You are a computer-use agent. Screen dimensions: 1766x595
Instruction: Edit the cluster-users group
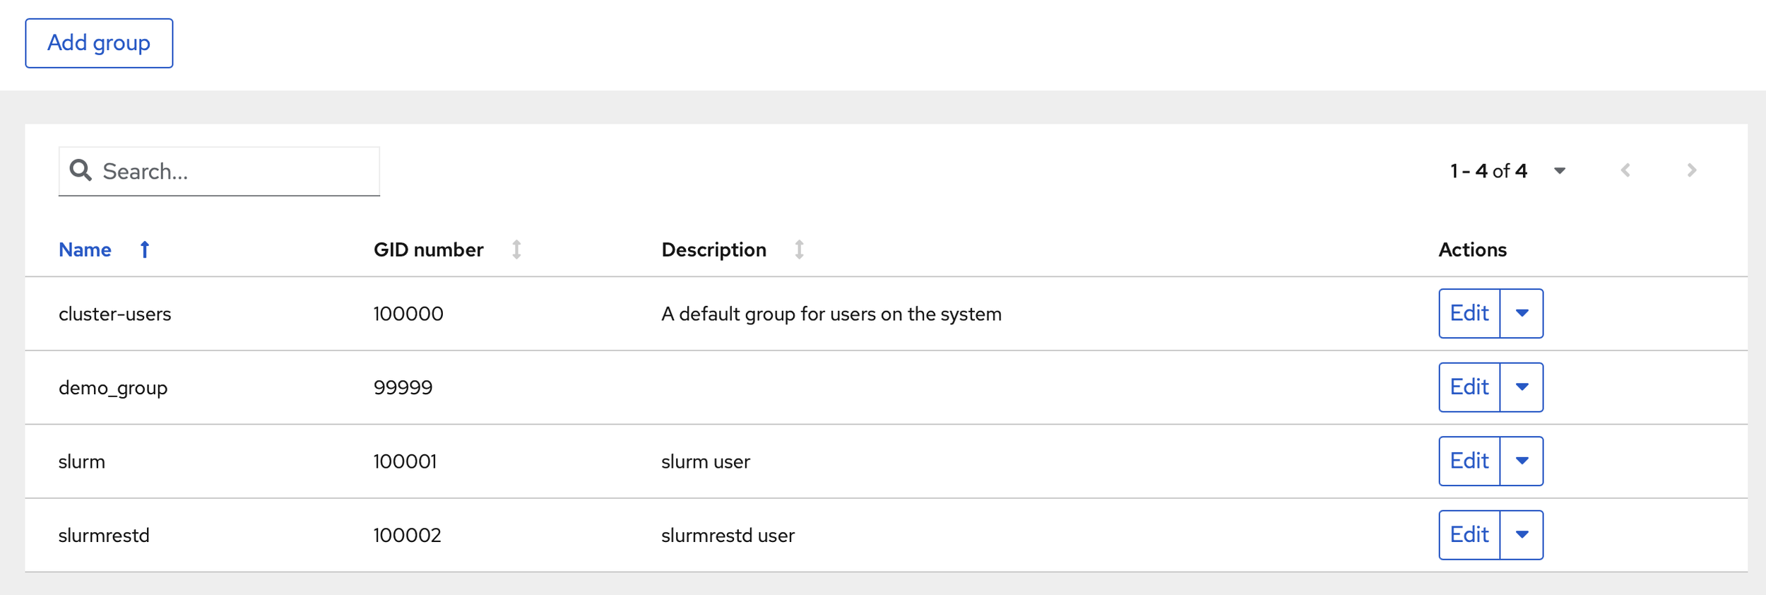coord(1469,313)
